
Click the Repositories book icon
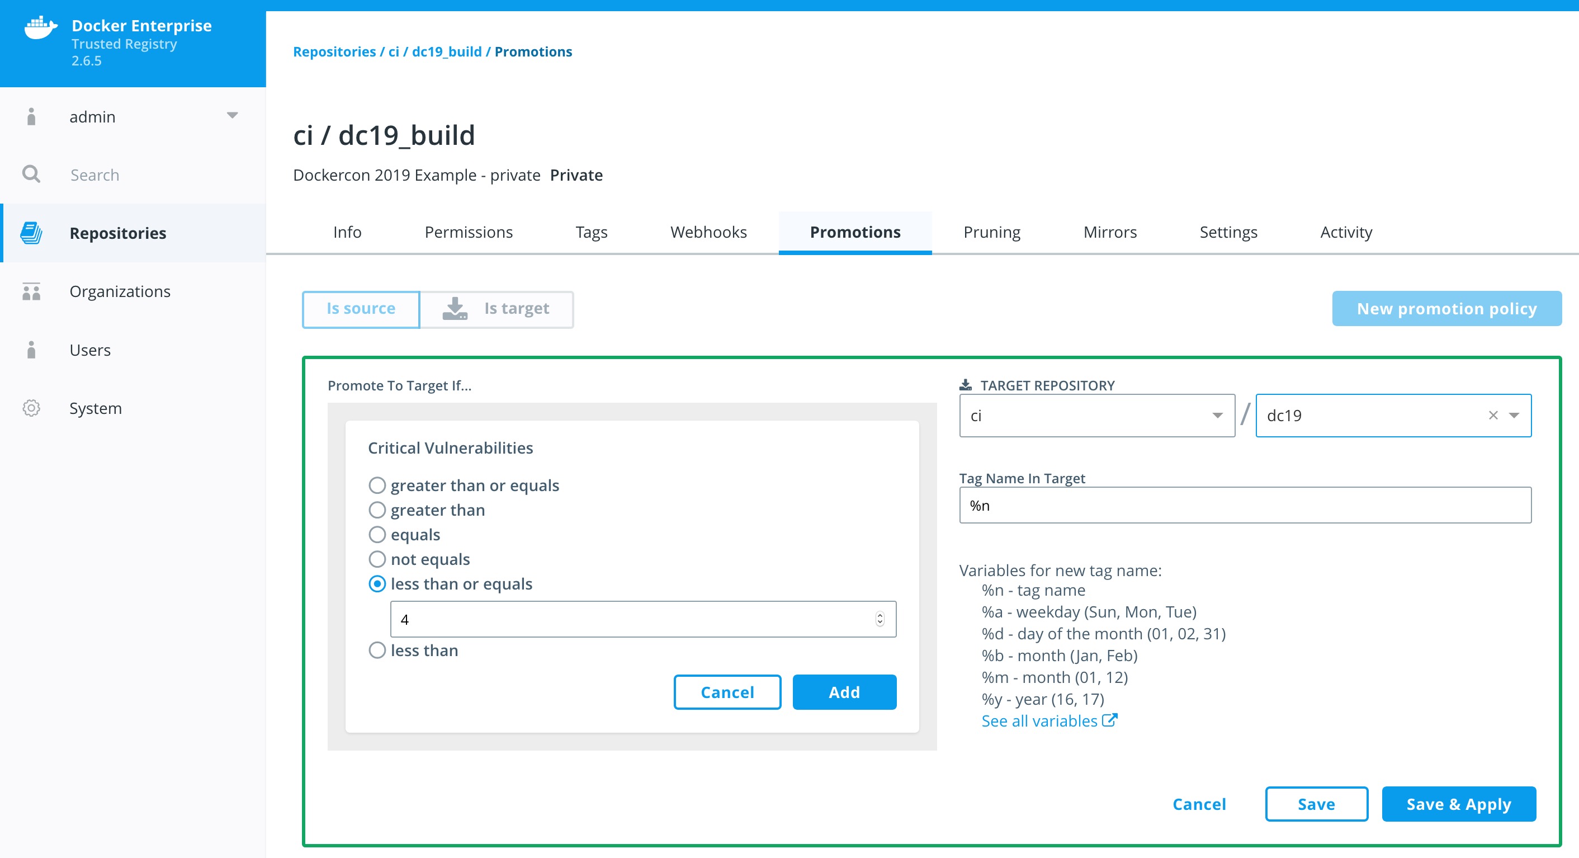pyautogui.click(x=31, y=233)
